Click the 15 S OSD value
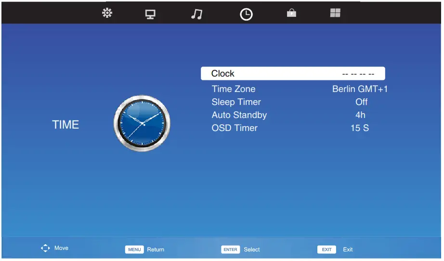 pyautogui.click(x=360, y=128)
